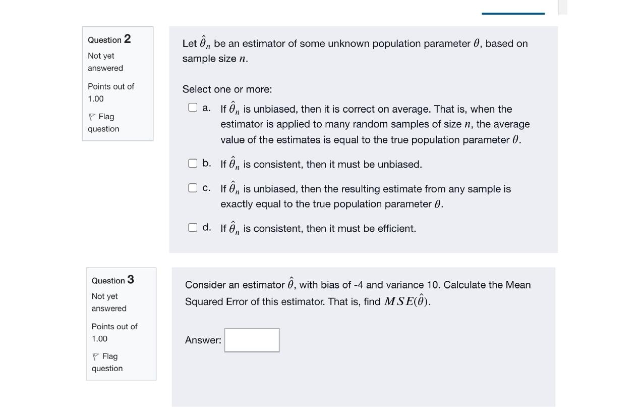
Task: Click the Flag question link for Question 3
Action: click(x=106, y=362)
